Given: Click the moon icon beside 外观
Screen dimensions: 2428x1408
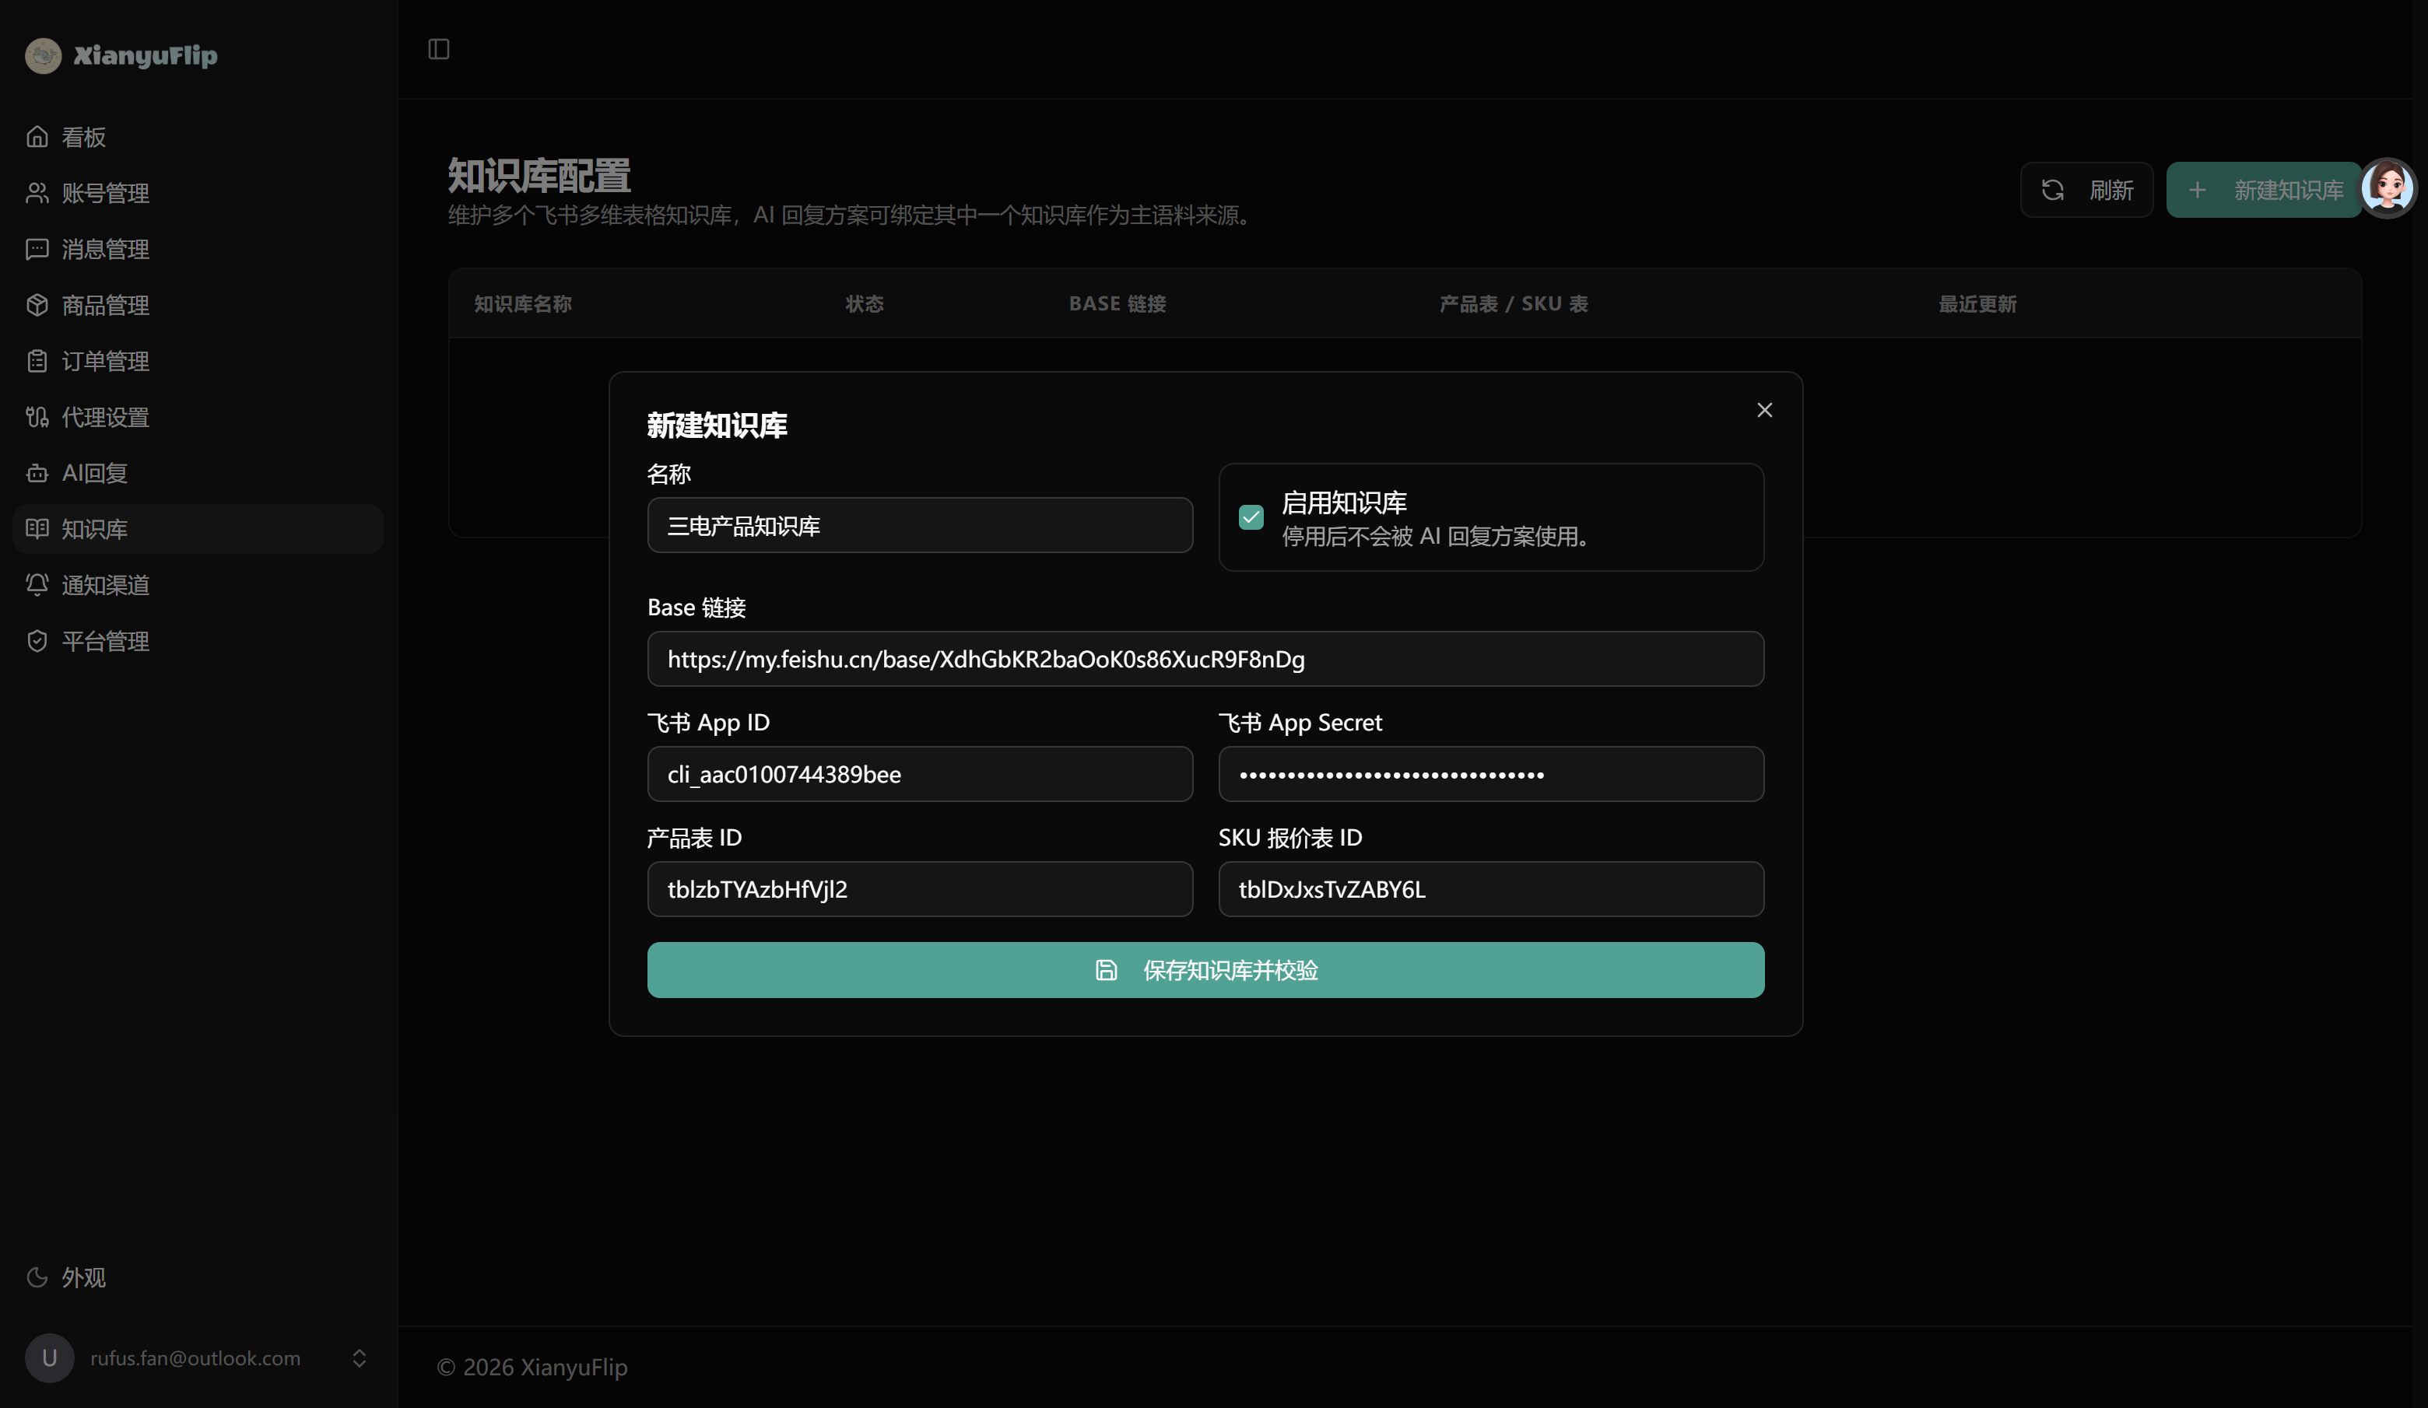Looking at the screenshot, I should point(37,1277).
